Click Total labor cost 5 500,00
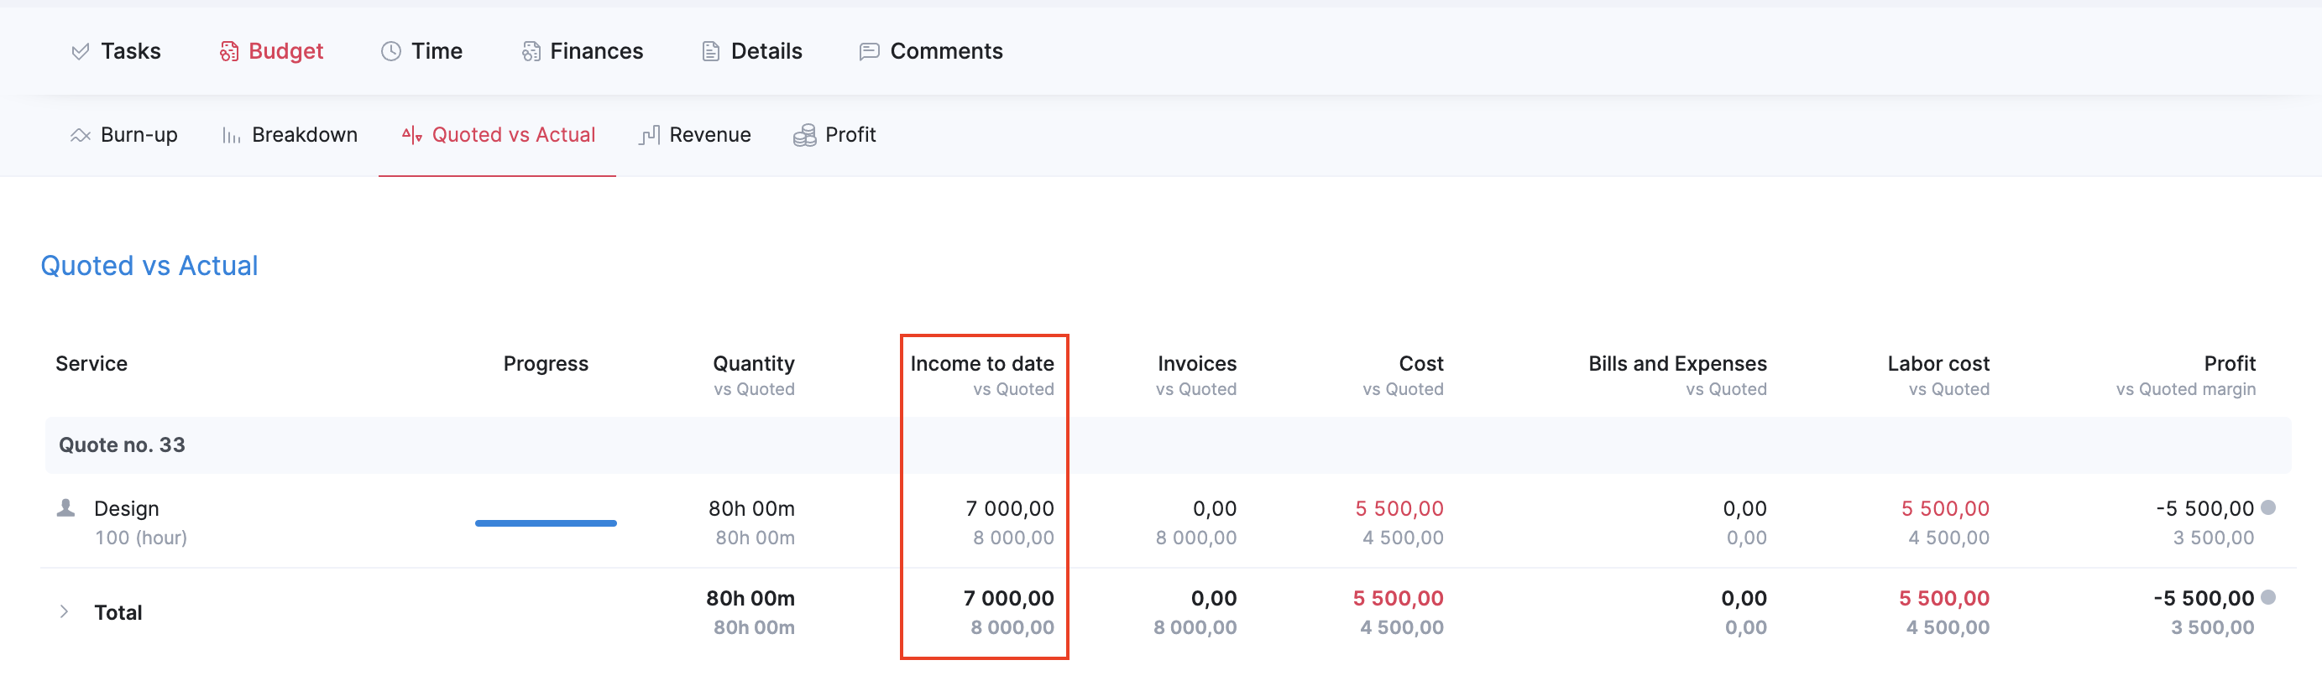The height and width of the screenshot is (681, 2322). point(1944,598)
